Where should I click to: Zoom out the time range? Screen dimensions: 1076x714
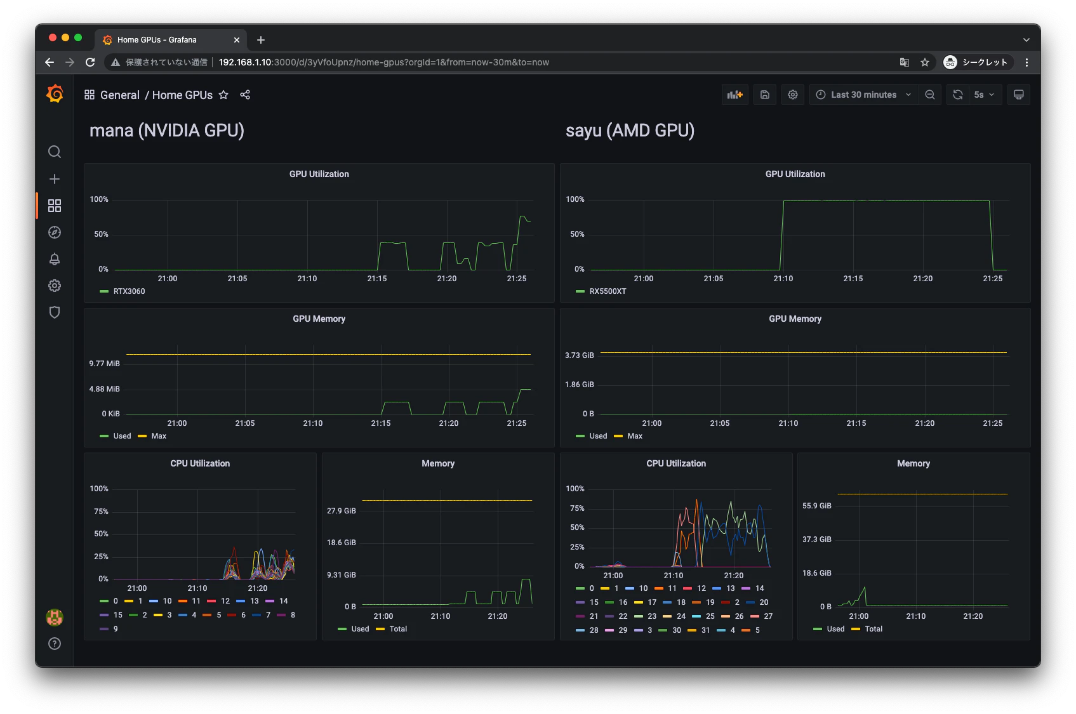[x=930, y=95]
